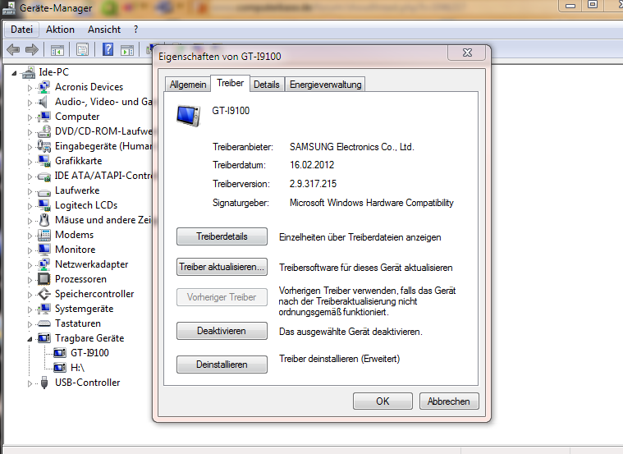The height and width of the screenshot is (454, 623).
Task: Click the action pane toolbar icon
Action: click(x=127, y=50)
